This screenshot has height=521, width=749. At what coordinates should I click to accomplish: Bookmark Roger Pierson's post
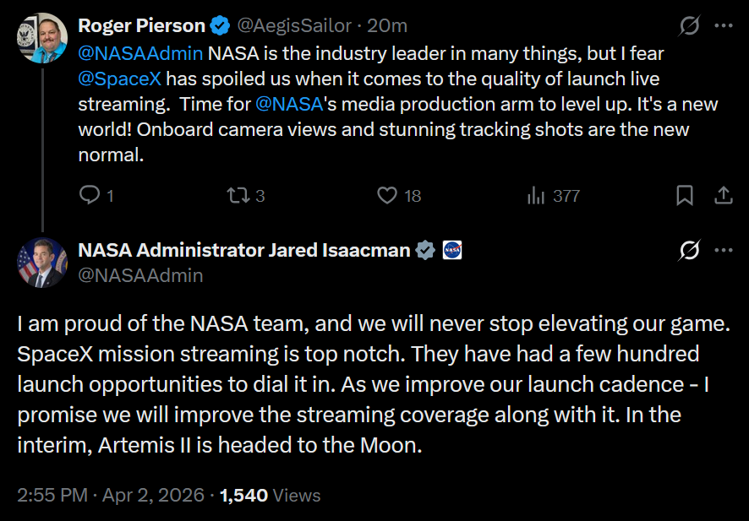[685, 196]
